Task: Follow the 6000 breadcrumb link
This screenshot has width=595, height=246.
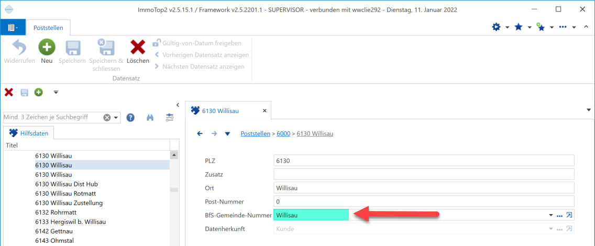Action: click(x=283, y=134)
